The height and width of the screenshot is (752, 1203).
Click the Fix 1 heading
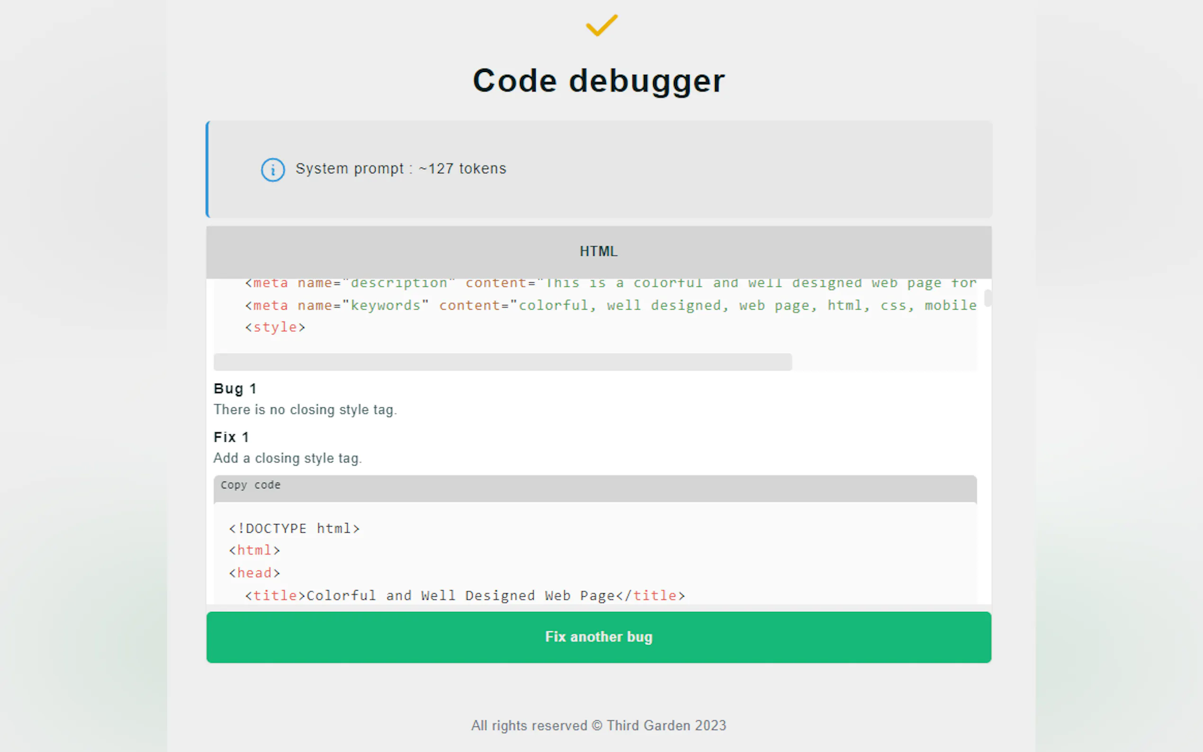231,437
